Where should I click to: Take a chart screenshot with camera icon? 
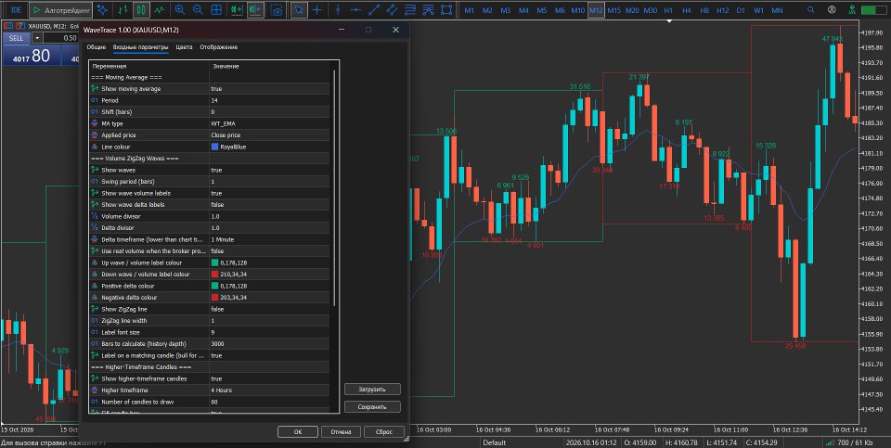pyautogui.click(x=277, y=9)
